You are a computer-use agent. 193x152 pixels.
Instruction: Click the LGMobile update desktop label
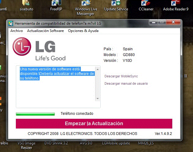[x=116, y=143]
